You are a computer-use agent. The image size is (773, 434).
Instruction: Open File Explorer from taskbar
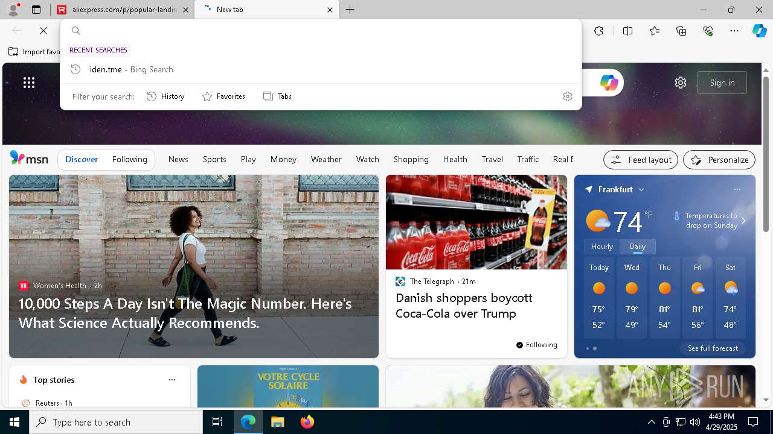[x=277, y=422]
